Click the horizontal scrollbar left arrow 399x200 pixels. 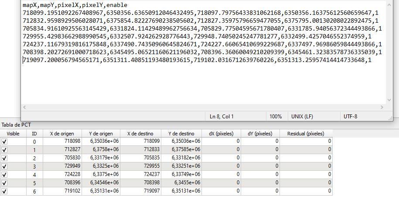[24, 107]
